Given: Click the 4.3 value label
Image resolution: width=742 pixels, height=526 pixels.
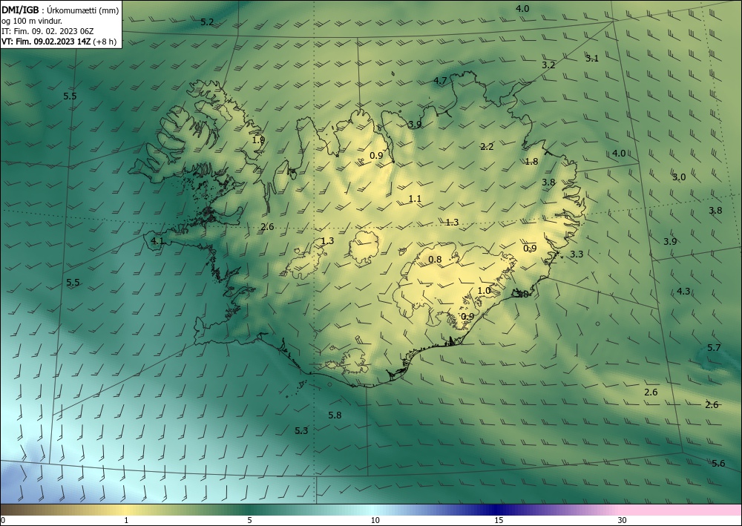Looking at the screenshot, I should point(683,291).
